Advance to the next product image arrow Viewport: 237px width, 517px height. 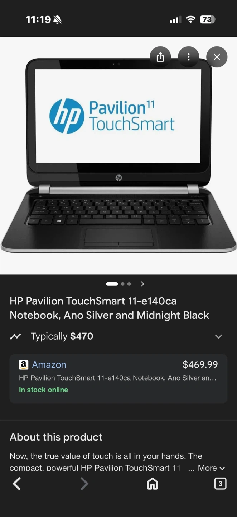coord(143,284)
